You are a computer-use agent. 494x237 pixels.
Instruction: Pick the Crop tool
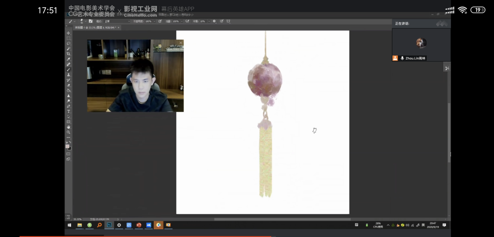[69, 54]
